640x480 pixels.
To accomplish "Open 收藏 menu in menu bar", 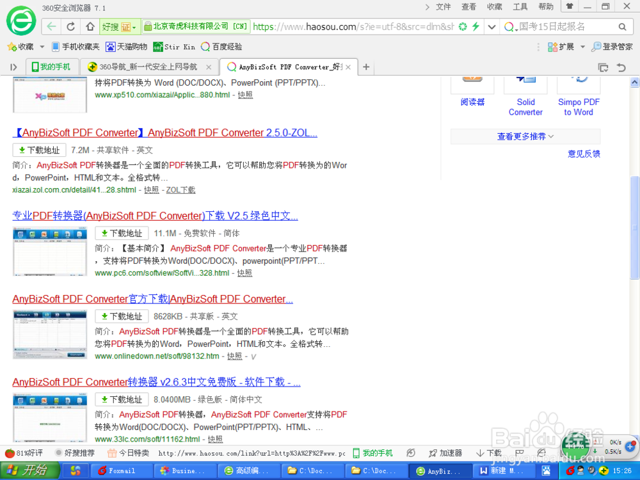I will (x=494, y=6).
